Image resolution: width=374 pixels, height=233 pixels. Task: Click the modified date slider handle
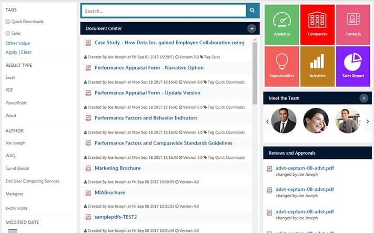point(13,231)
